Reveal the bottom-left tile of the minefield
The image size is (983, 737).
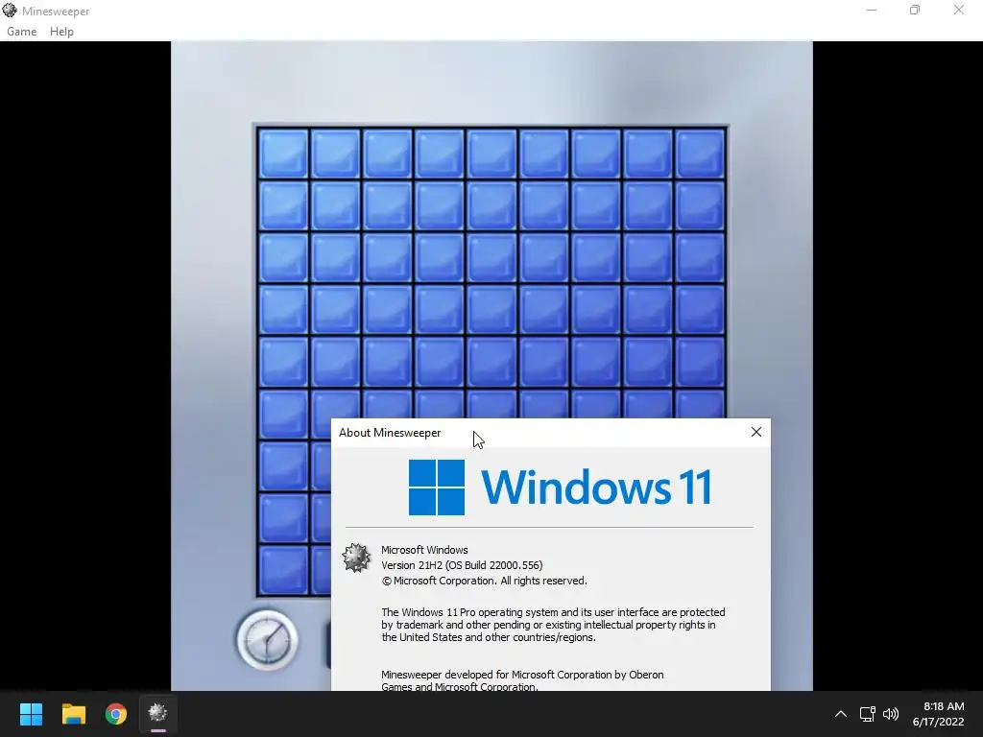[283, 570]
